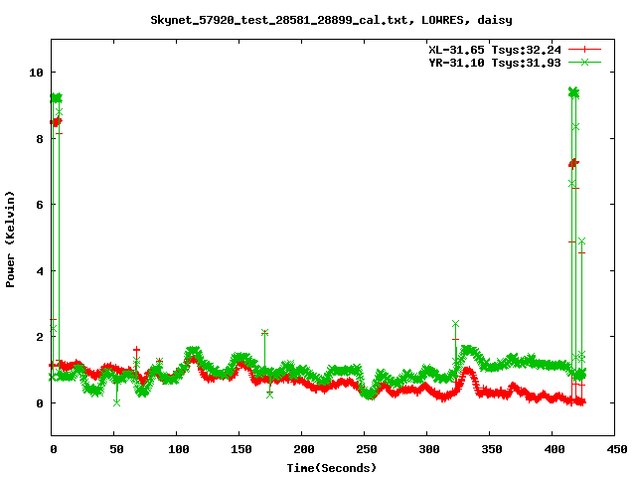Click the green spike peak near 322 seconds

(x=455, y=324)
